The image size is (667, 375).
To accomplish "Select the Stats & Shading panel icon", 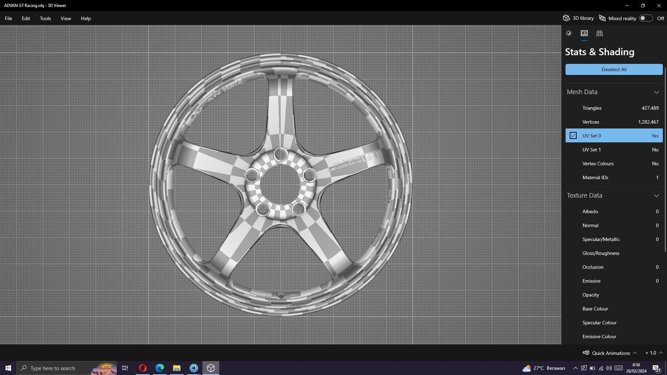I will point(584,33).
